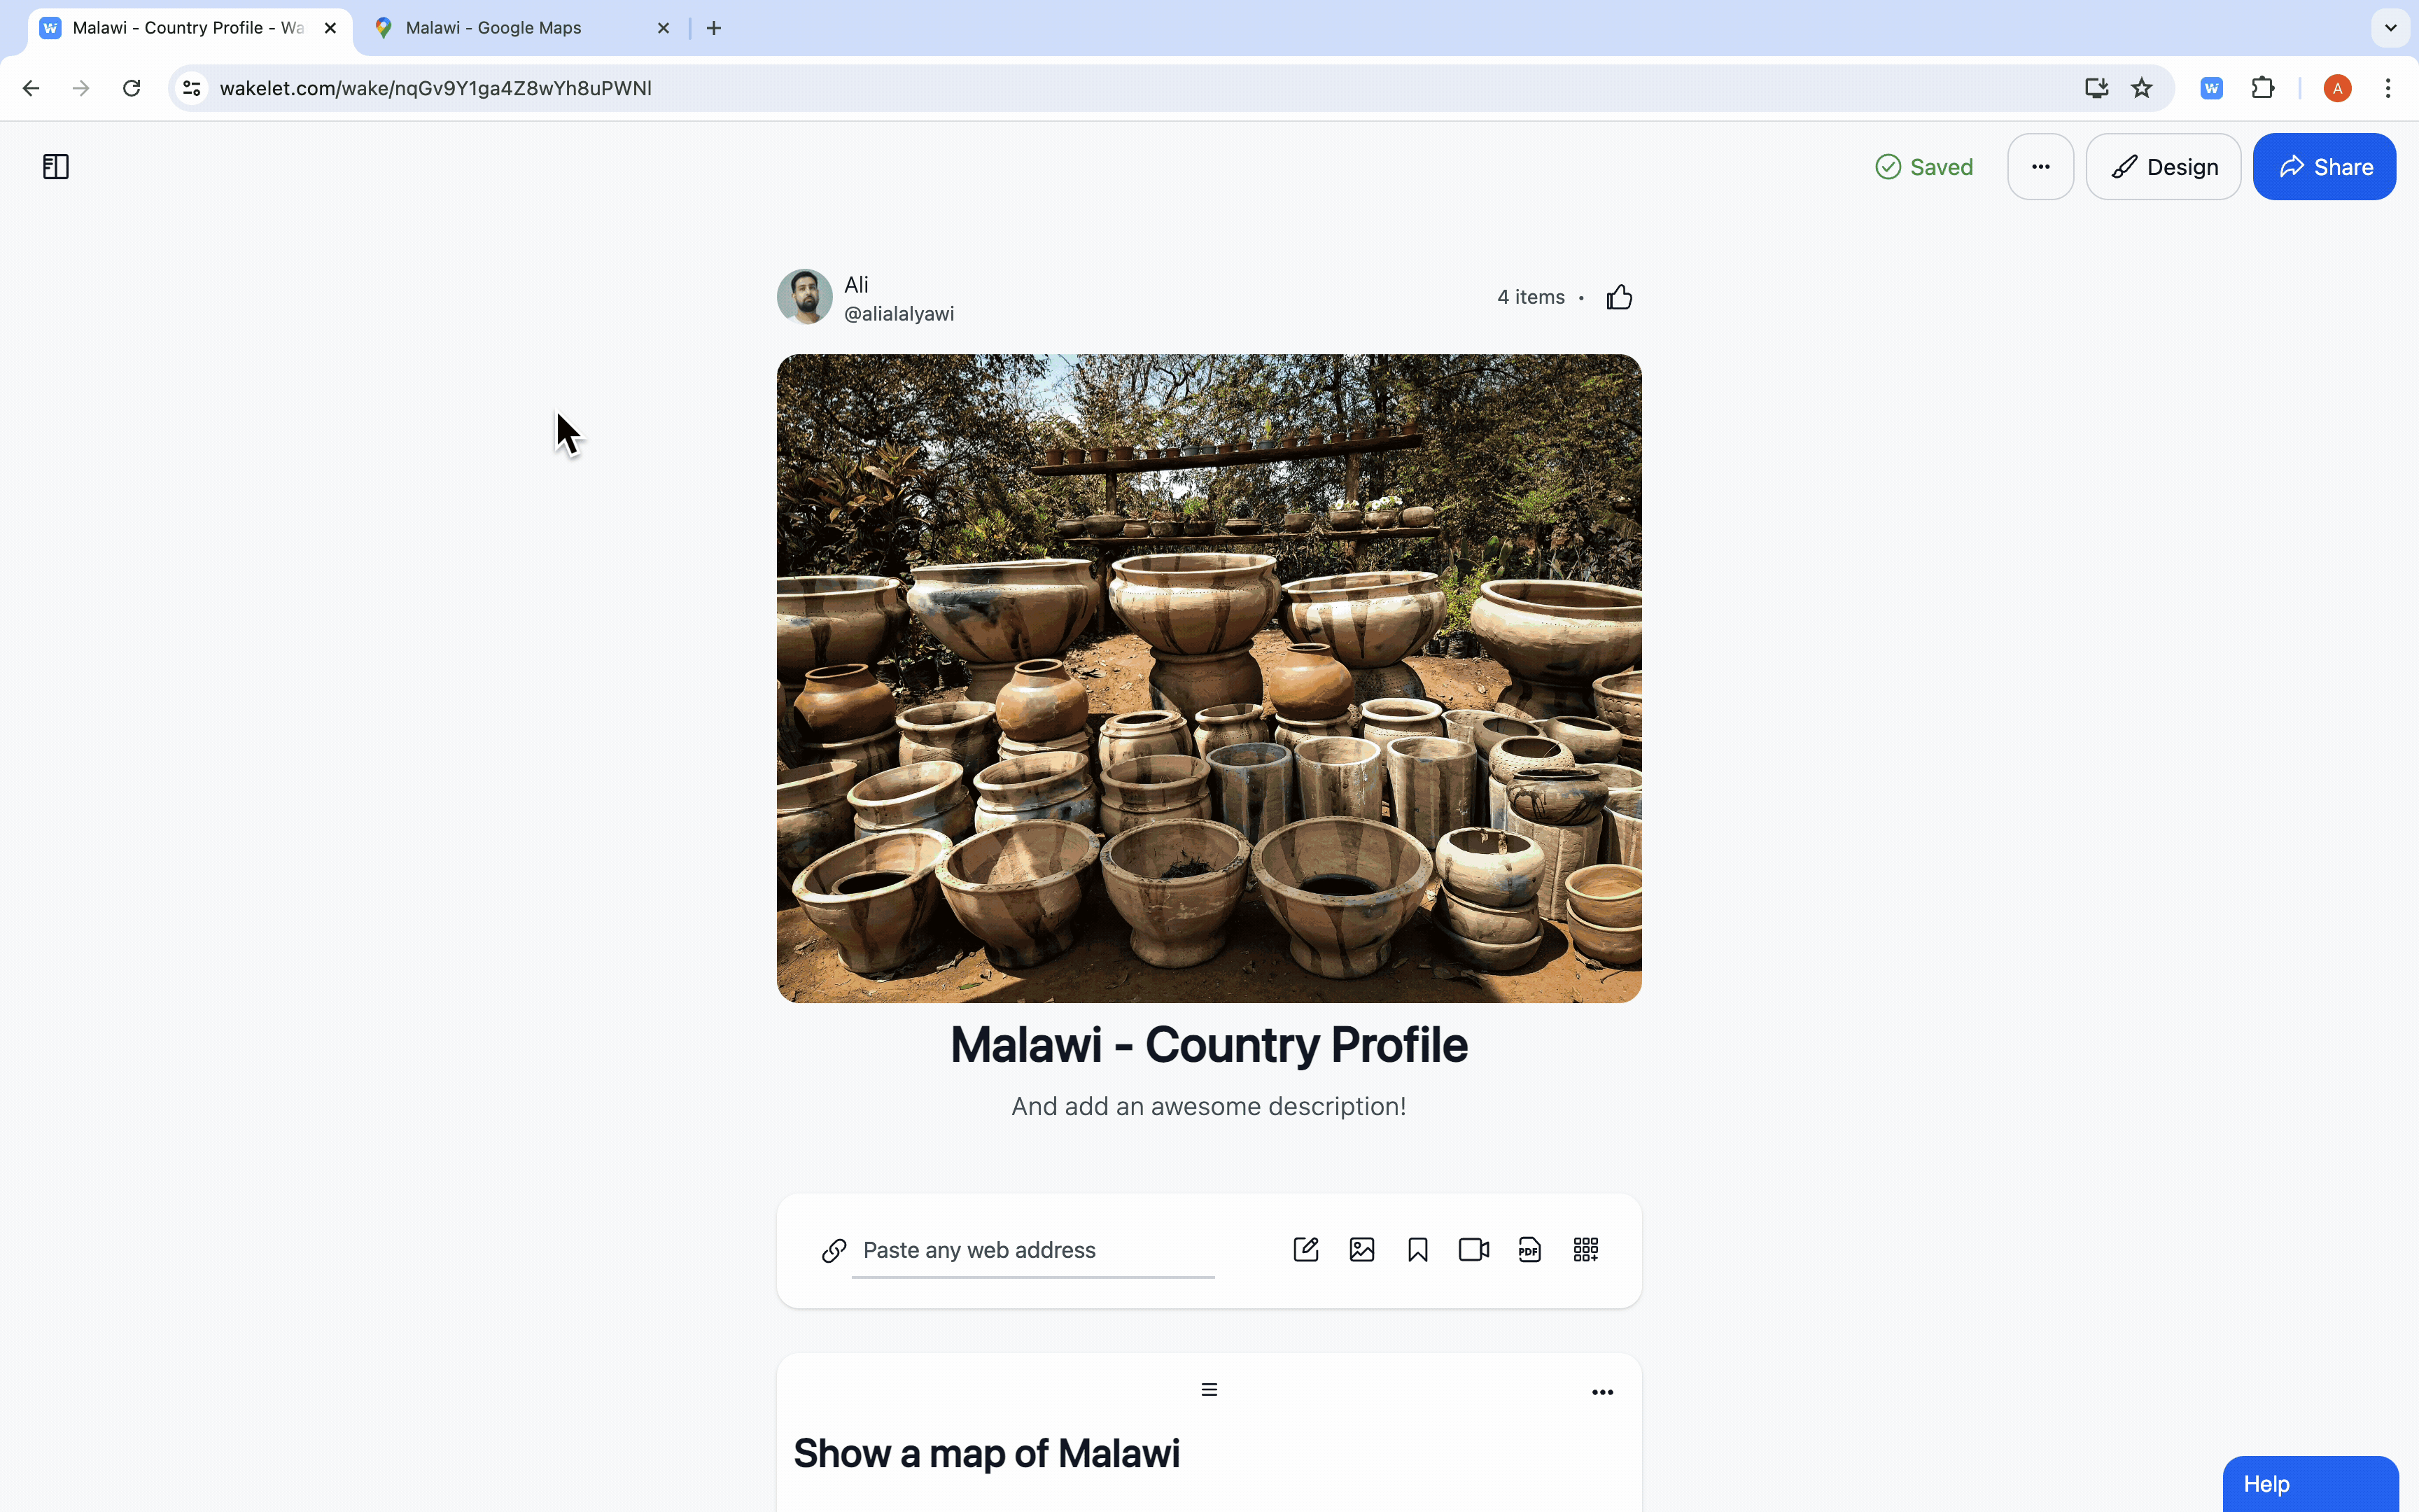
Task: Click the video recording icon
Action: point(1473,1250)
